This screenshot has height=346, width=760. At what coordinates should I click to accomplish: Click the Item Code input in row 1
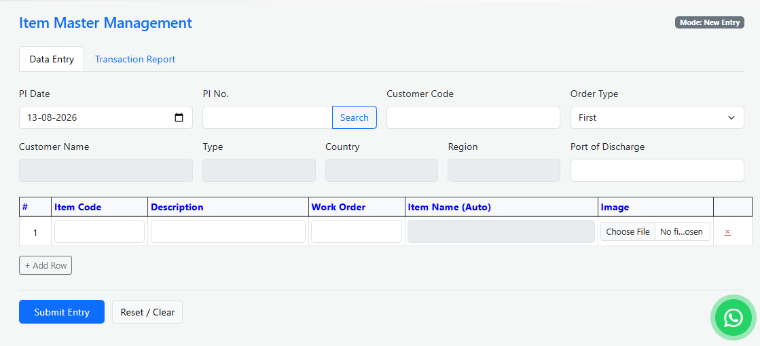tap(99, 231)
